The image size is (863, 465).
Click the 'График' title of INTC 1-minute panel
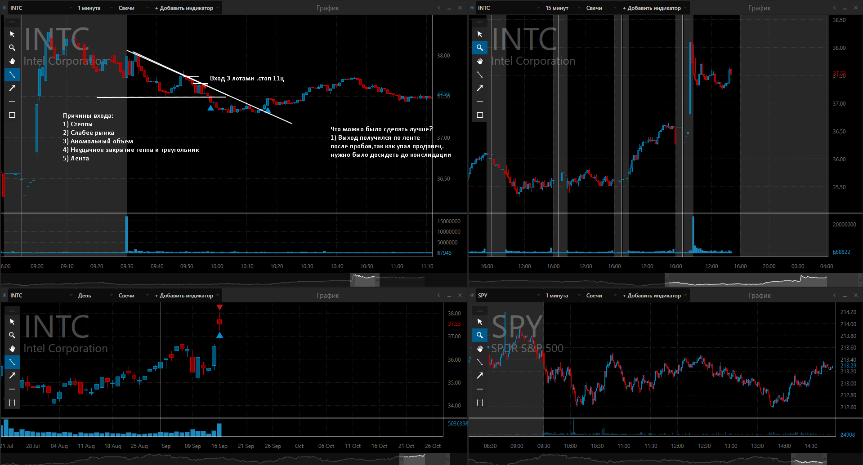[328, 8]
